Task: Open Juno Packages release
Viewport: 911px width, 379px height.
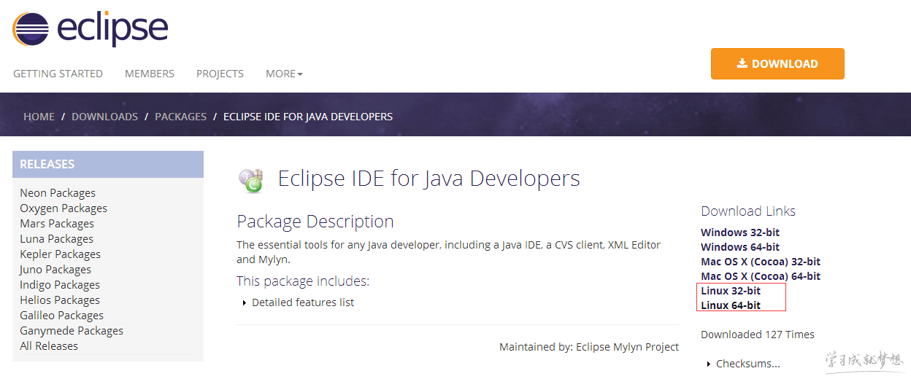Action: (56, 270)
